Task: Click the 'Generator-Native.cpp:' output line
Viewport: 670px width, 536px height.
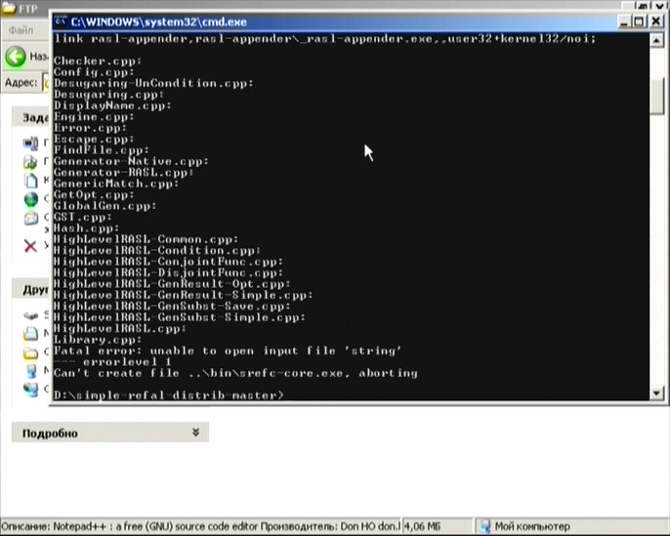Action: (x=131, y=161)
